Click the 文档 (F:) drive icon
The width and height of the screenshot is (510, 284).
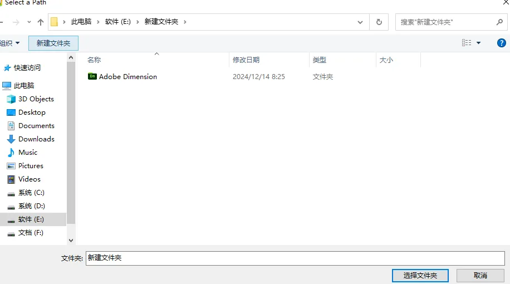coord(11,234)
